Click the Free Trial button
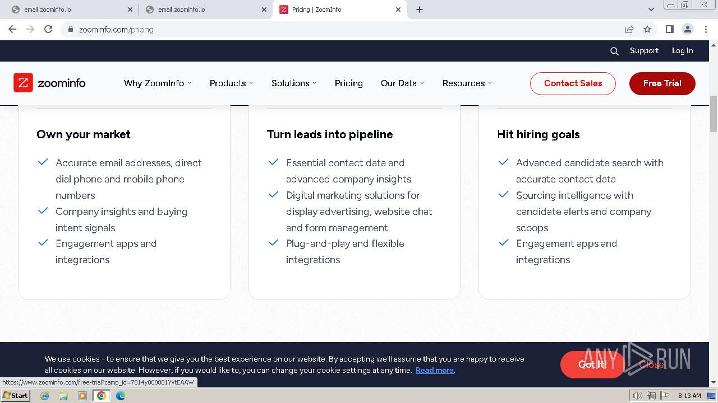 [662, 83]
